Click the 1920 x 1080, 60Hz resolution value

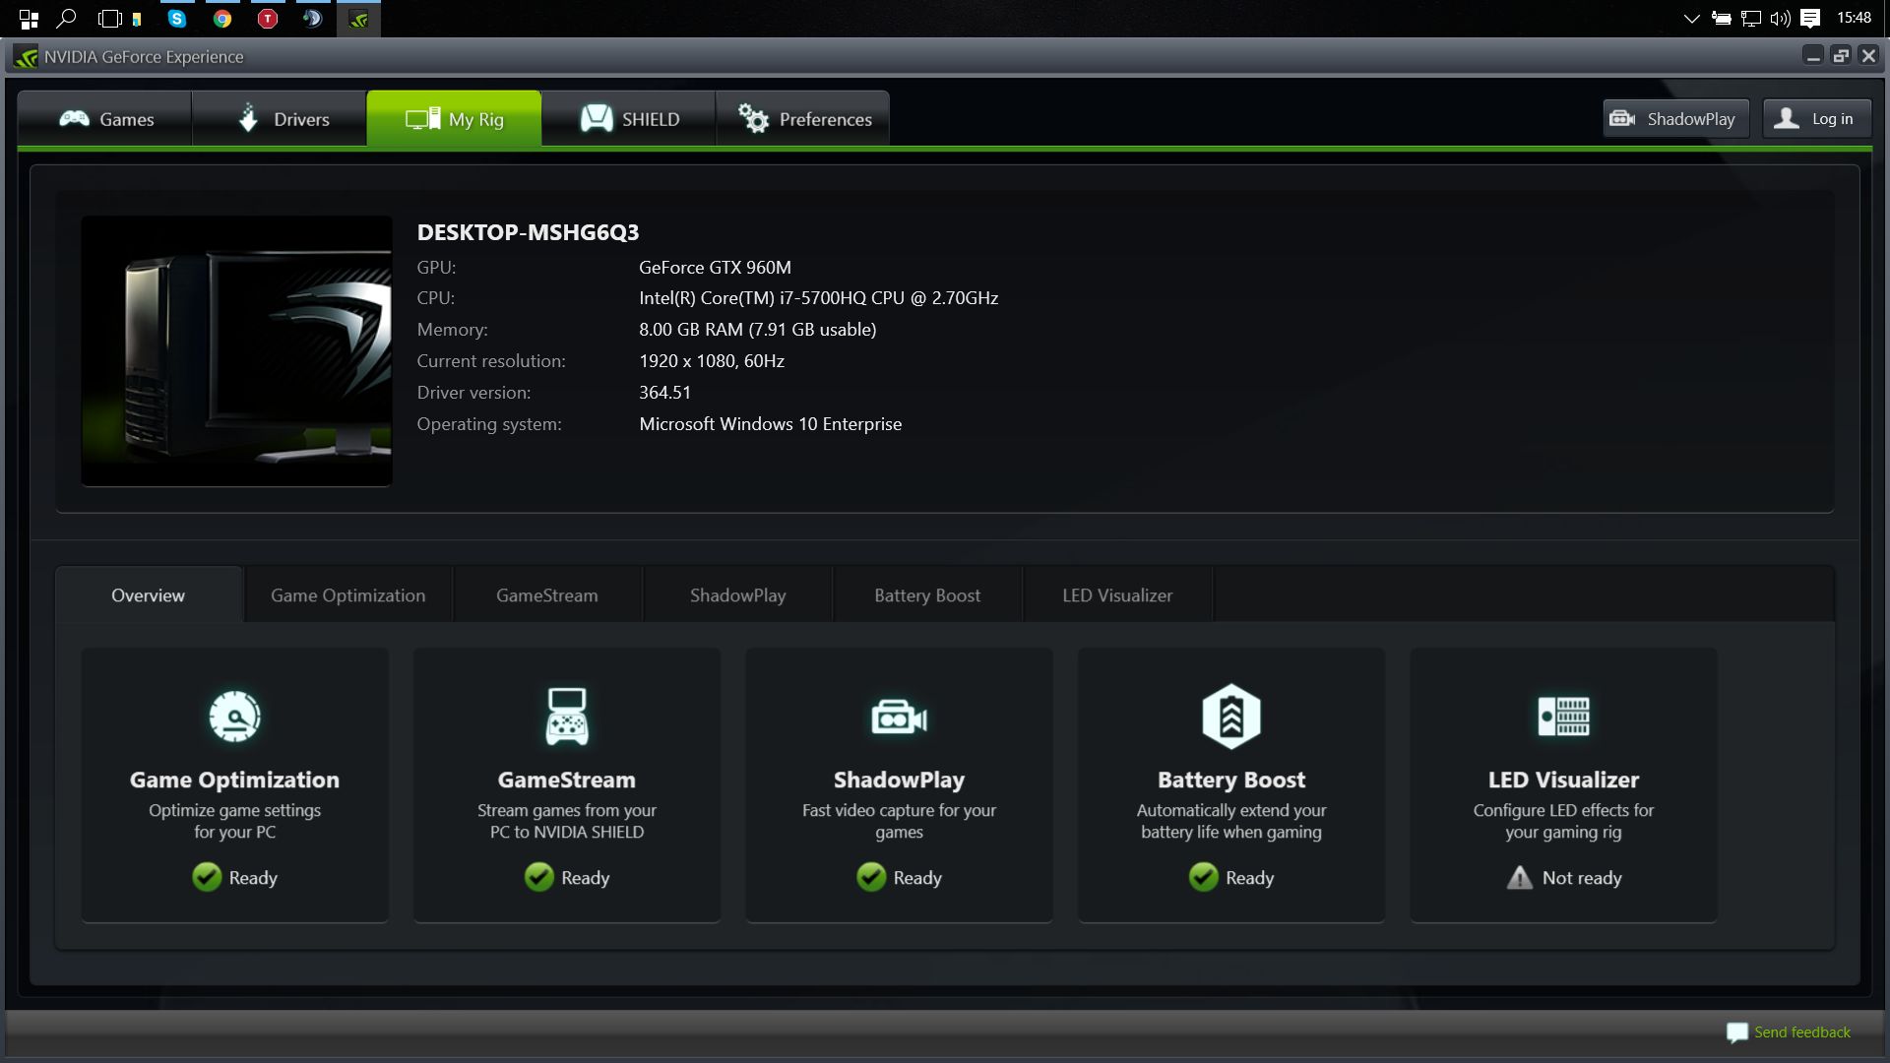[712, 361]
